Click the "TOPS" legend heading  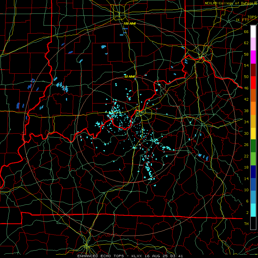coord(252,17)
